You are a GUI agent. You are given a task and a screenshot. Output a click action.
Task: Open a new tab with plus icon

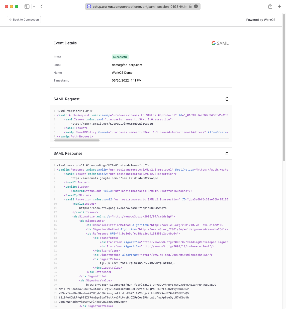coord(279,7)
